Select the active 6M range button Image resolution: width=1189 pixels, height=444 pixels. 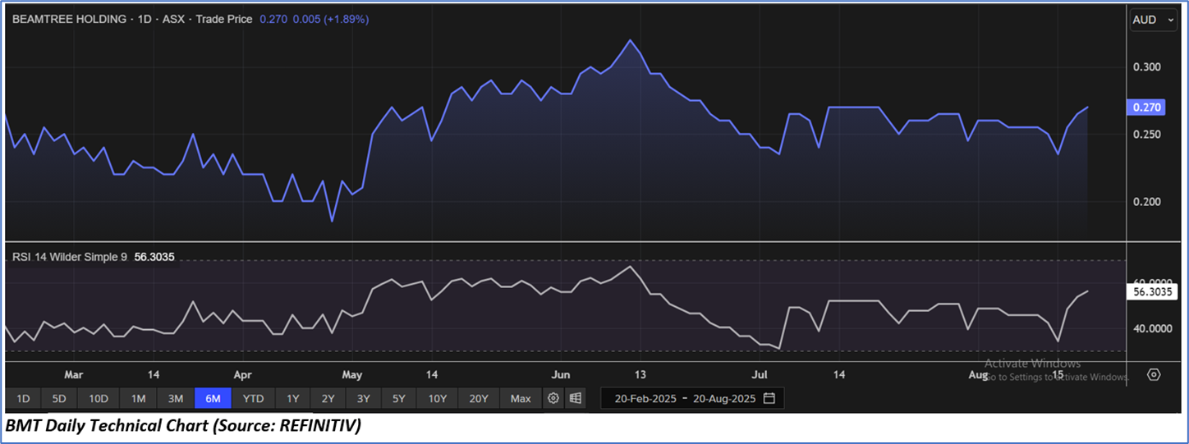coord(213,399)
